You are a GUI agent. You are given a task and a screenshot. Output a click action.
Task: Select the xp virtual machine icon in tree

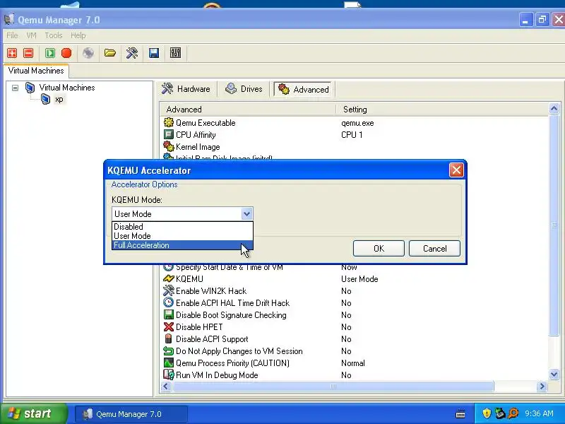tap(45, 99)
